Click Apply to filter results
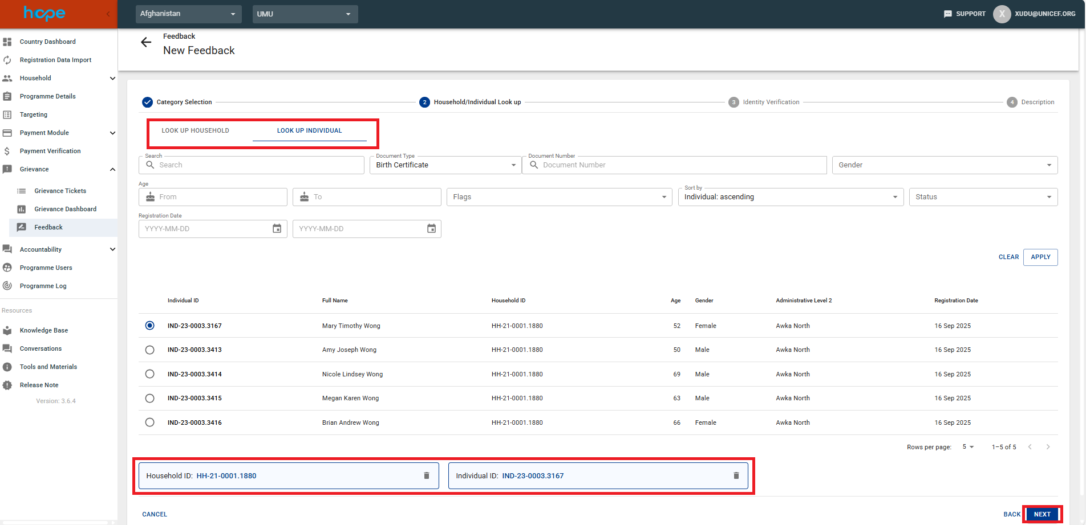The width and height of the screenshot is (1086, 525). pos(1040,257)
